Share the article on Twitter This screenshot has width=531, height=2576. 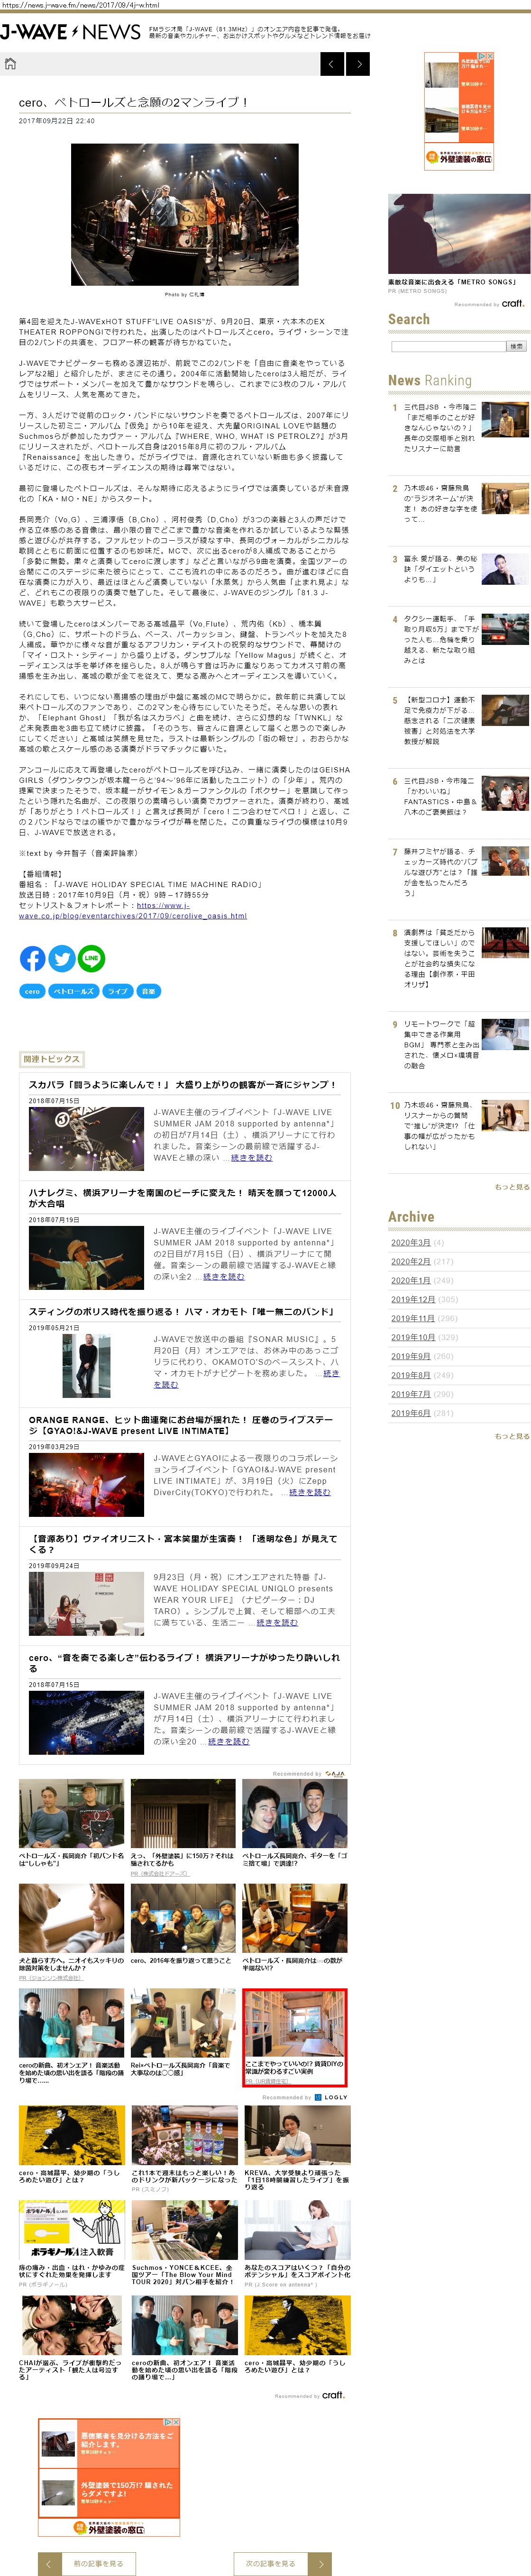pyautogui.click(x=62, y=958)
